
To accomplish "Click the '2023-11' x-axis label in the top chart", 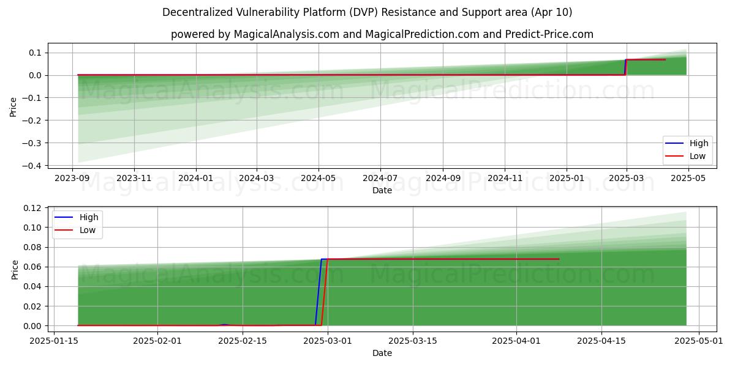I will pos(134,178).
